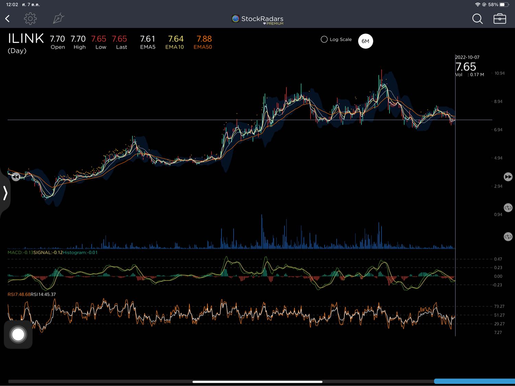Select the pen drawing tool
The image size is (515, 386).
(x=58, y=19)
